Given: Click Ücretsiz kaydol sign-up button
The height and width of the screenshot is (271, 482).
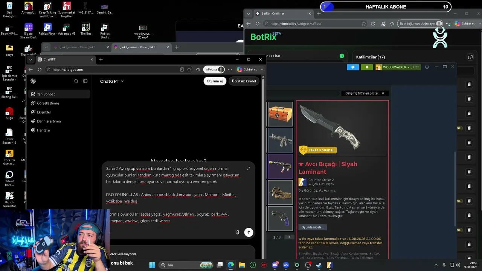Looking at the screenshot, I should [244, 81].
